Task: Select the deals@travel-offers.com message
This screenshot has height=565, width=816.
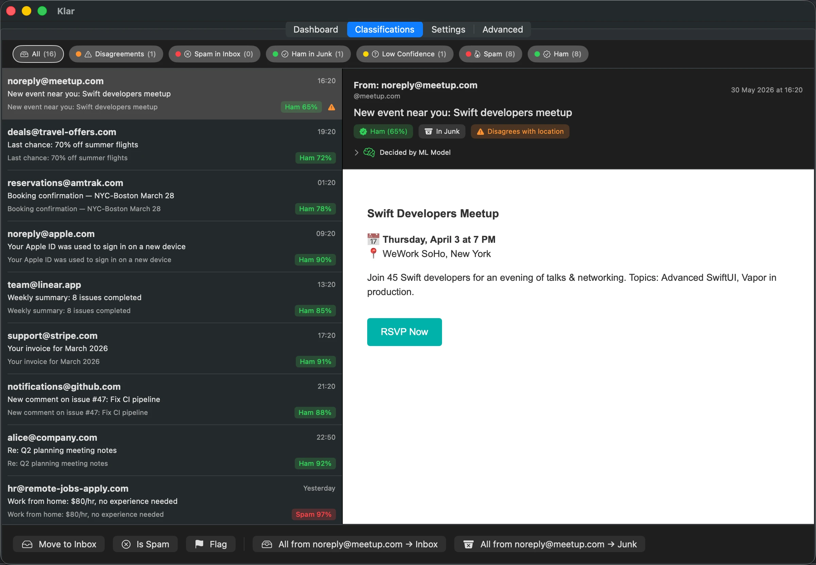Action: click(x=172, y=145)
